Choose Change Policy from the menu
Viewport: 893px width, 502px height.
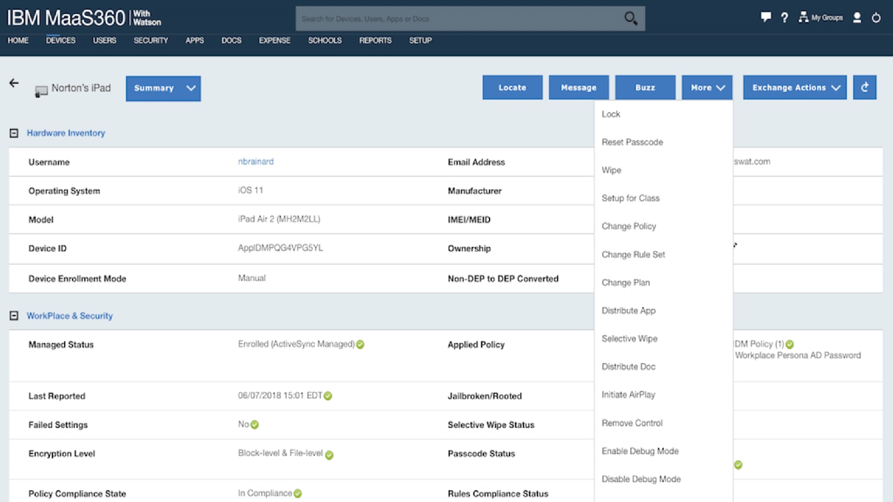tap(629, 226)
